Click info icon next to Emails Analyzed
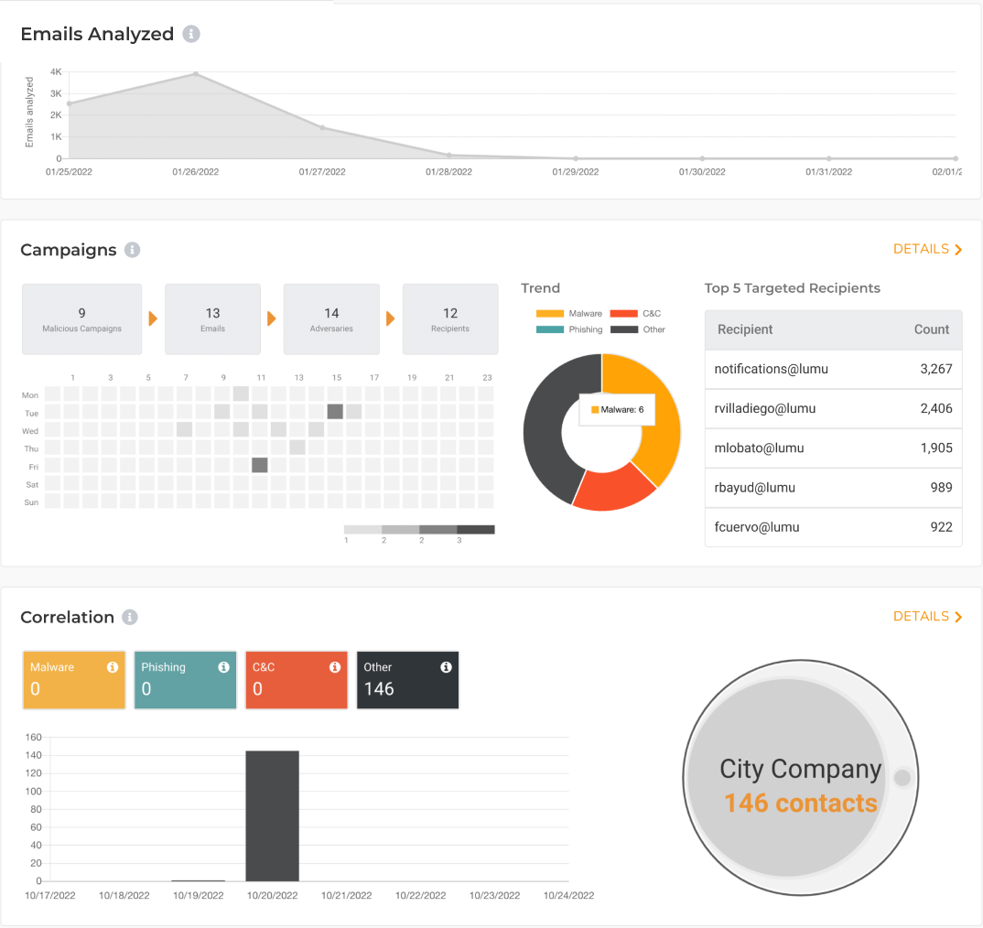 point(190,34)
